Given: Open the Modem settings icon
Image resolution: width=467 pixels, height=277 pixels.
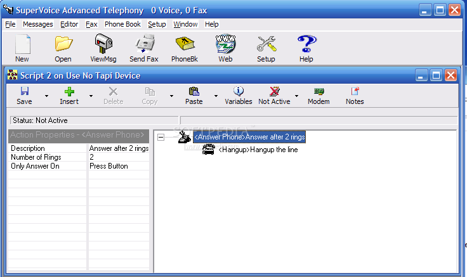Looking at the screenshot, I should click(x=319, y=91).
